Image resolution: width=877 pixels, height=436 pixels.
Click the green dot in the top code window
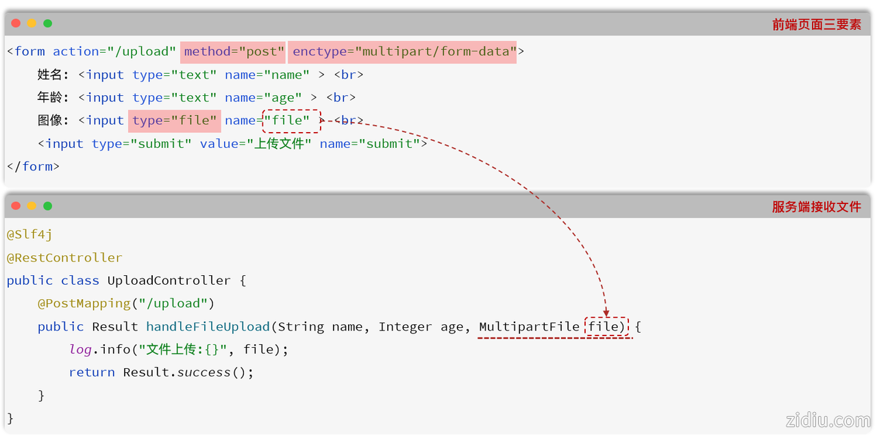(x=47, y=23)
